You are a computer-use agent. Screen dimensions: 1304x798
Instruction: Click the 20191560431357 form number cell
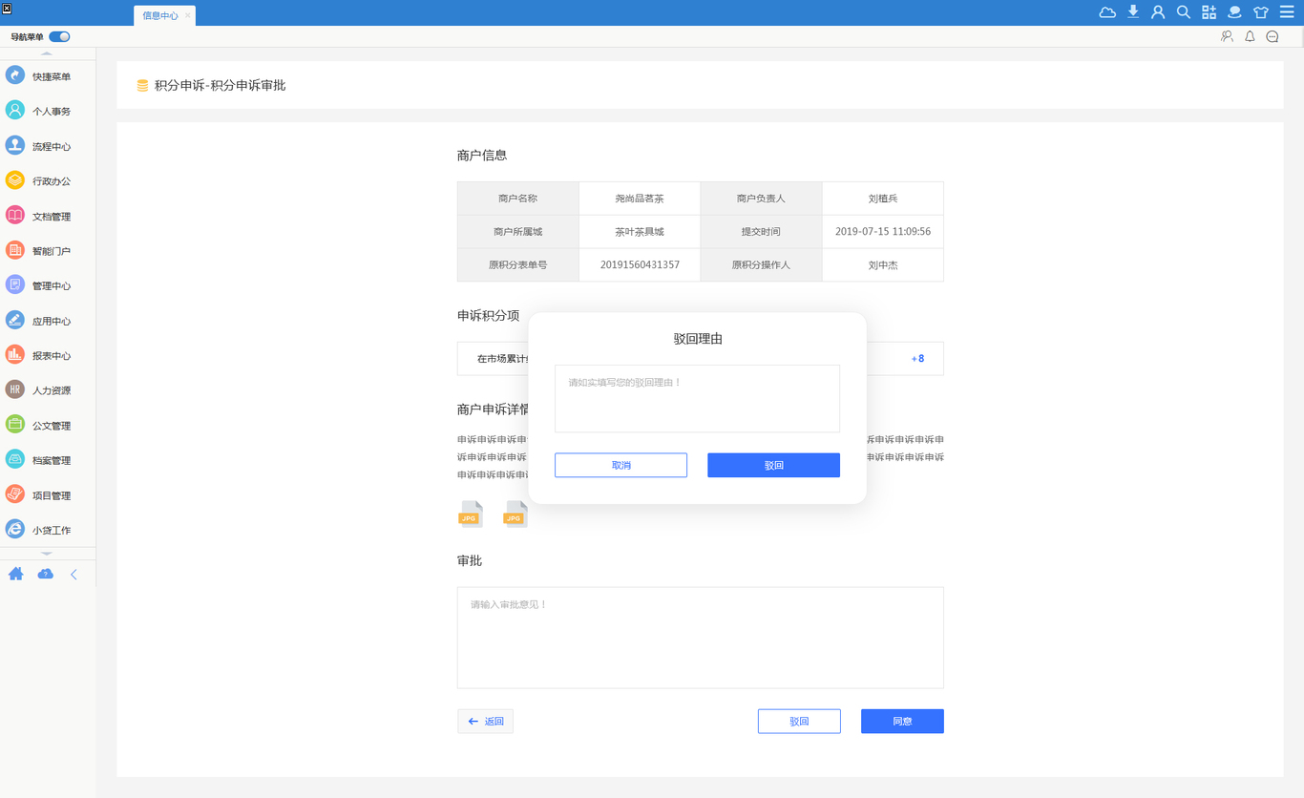click(640, 264)
